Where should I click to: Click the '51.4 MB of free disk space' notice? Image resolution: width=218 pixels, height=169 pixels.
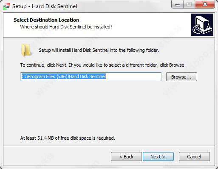68,138
